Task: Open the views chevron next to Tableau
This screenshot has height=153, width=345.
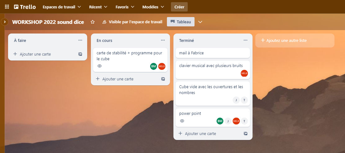Action: (200, 22)
